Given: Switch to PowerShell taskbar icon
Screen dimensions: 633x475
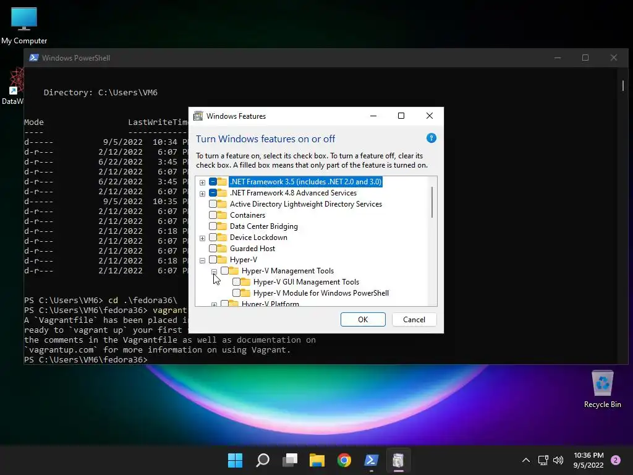Looking at the screenshot, I should pyautogui.click(x=372, y=460).
